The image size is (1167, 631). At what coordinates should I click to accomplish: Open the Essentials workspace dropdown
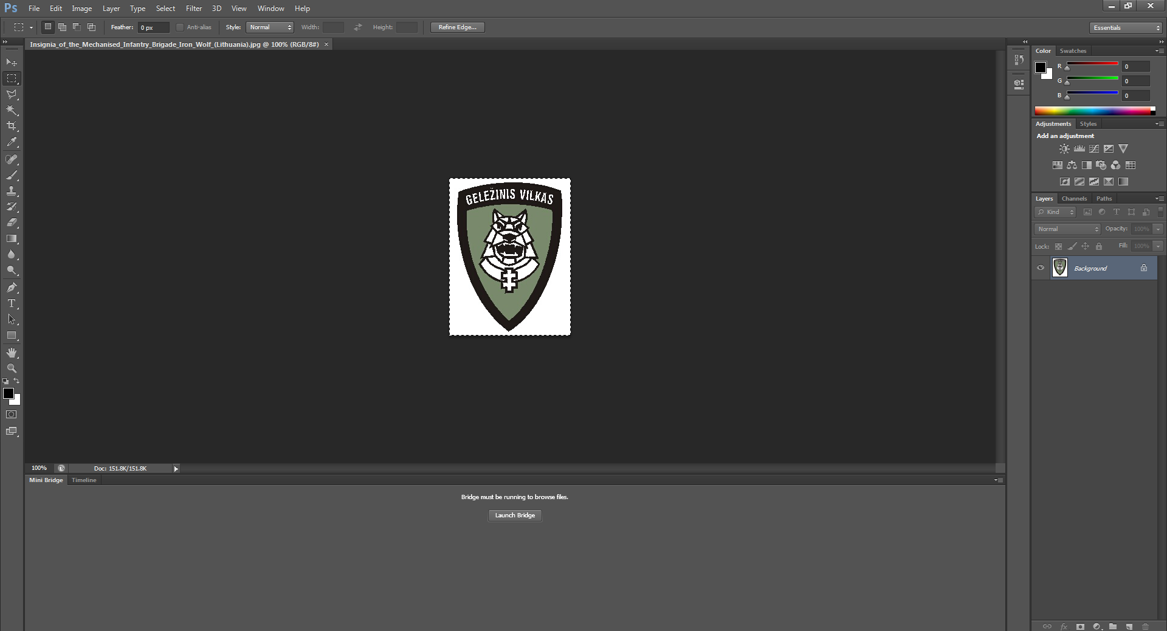1126,28
